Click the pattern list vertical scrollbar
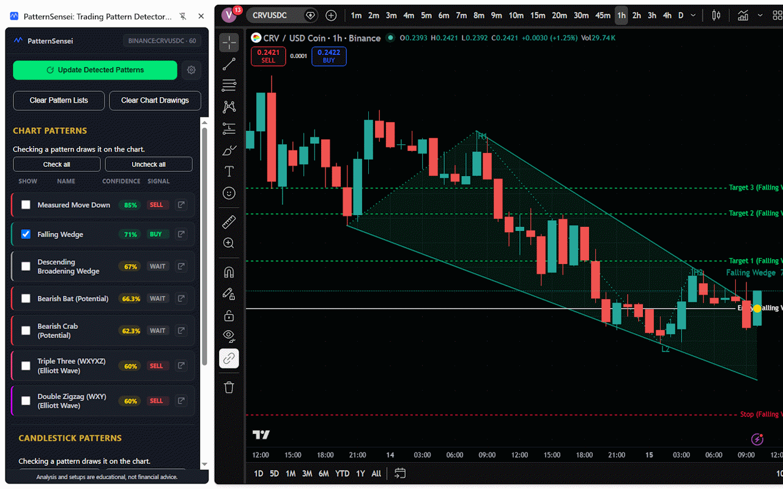 [204, 244]
